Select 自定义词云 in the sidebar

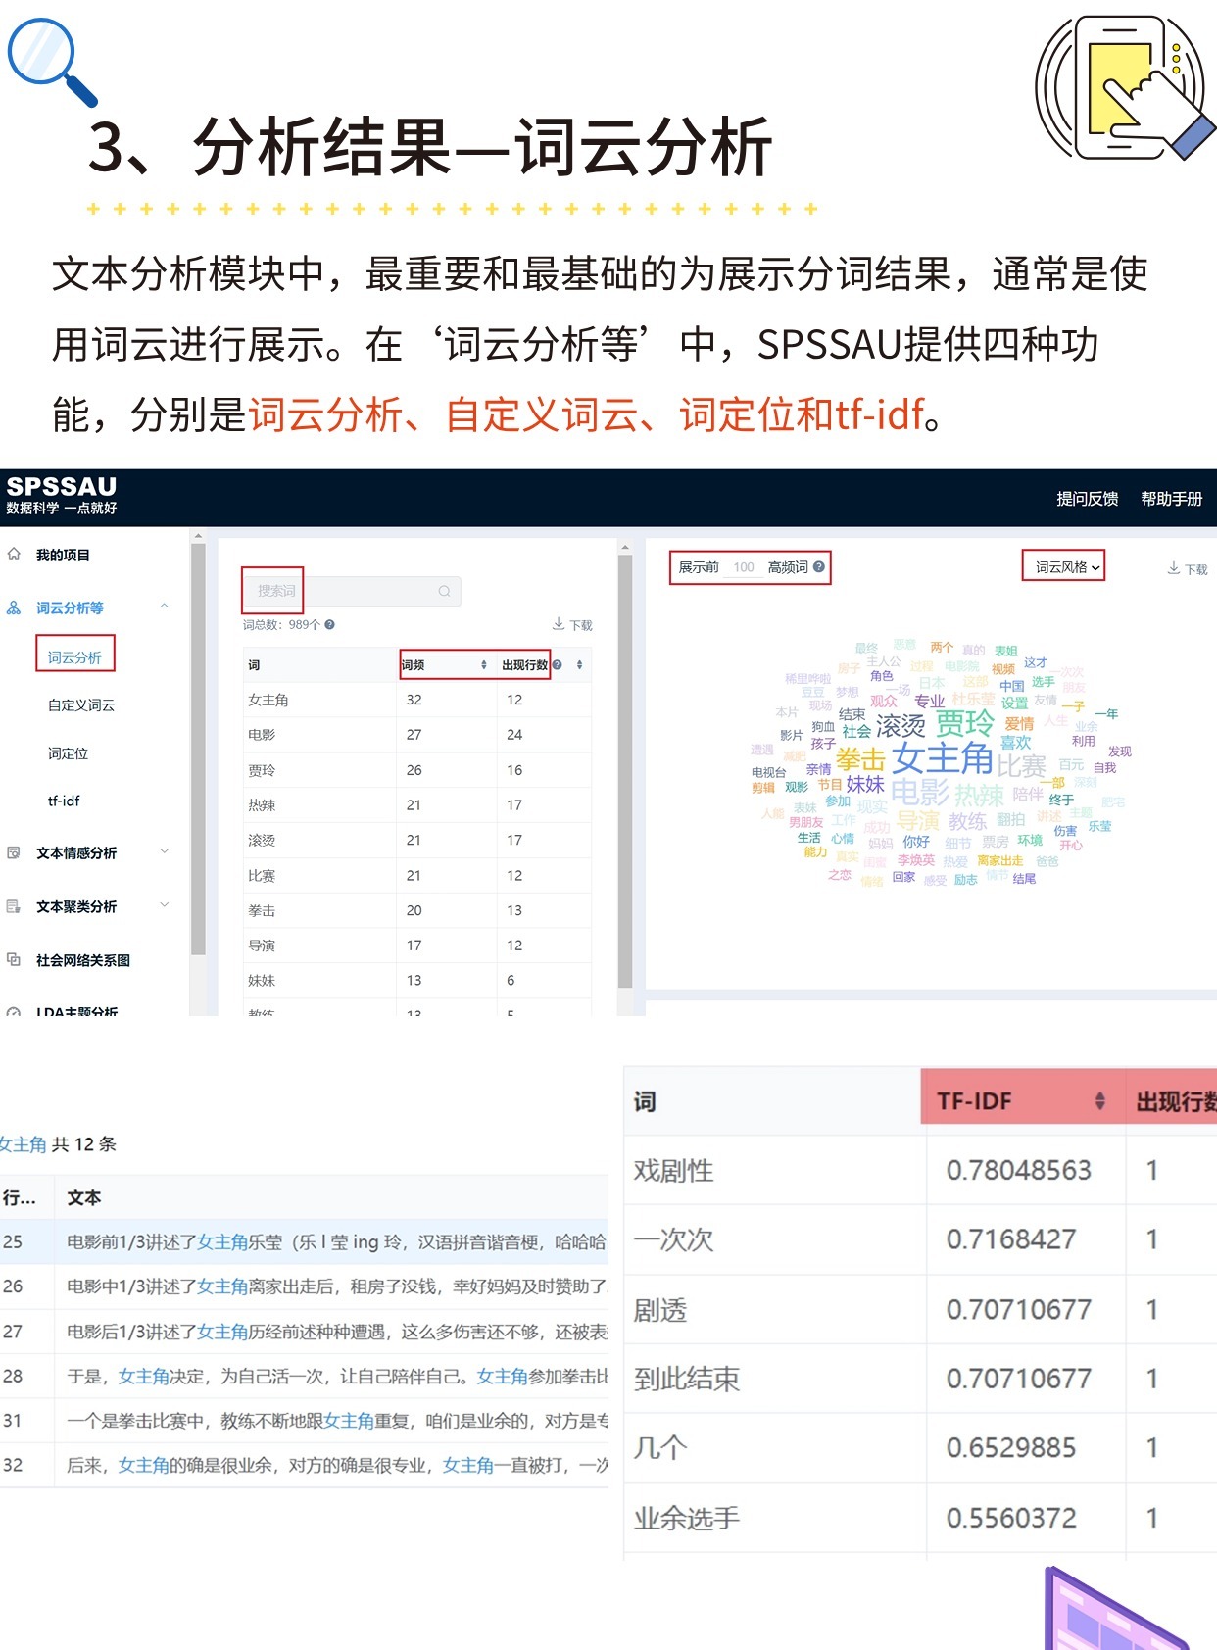point(81,704)
